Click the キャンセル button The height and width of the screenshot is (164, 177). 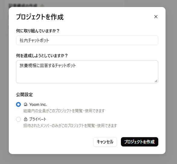(x=105, y=142)
